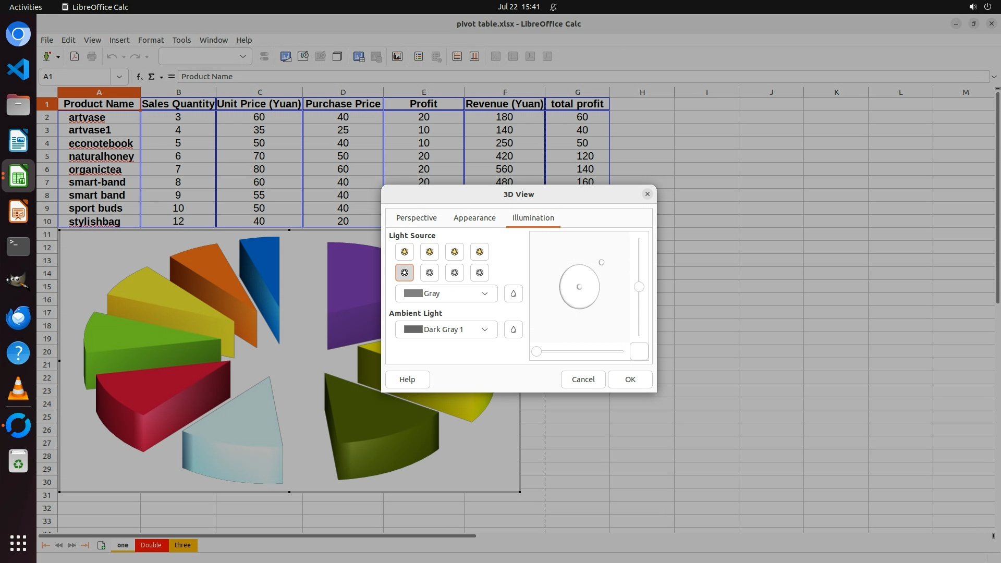Click the Export as PDF toolbar icon

tap(75, 56)
